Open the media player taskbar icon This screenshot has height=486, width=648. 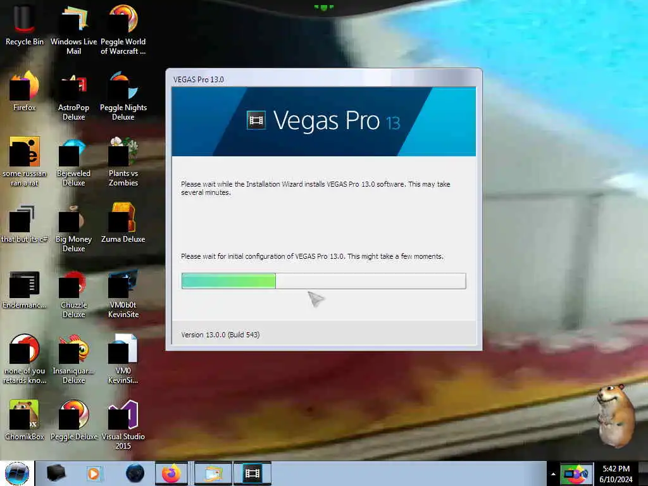(94, 473)
